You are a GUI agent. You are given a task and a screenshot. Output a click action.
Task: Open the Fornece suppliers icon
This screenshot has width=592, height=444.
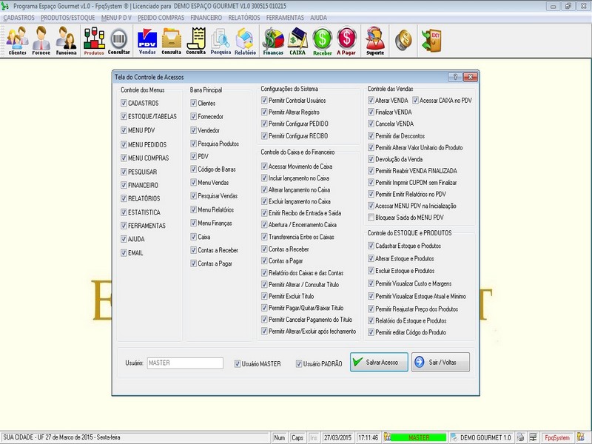pyautogui.click(x=41, y=41)
